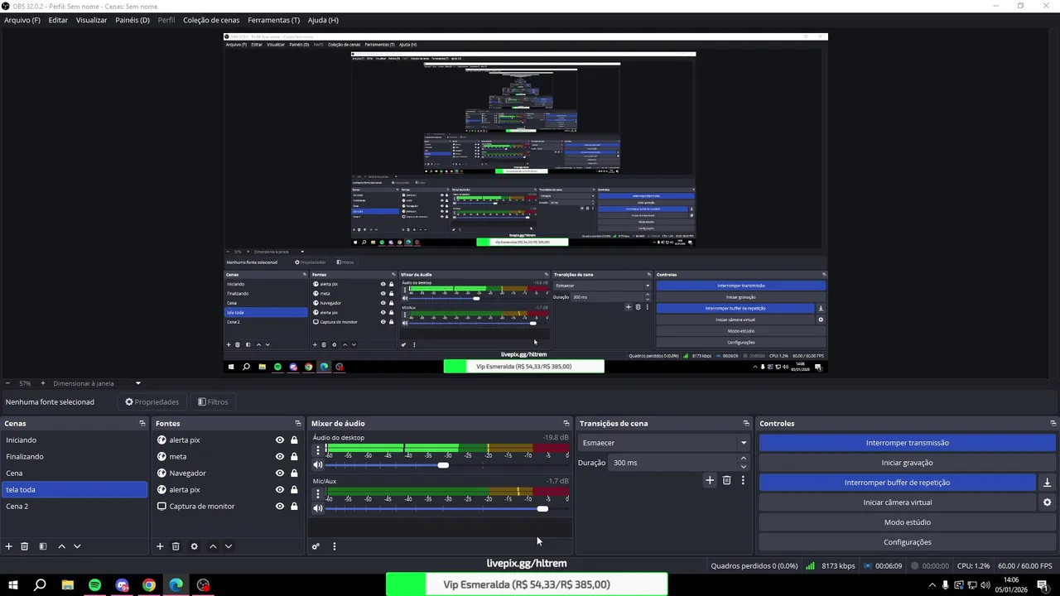Hide the Captura de monitor source
The width and height of the screenshot is (1060, 596).
(x=280, y=507)
